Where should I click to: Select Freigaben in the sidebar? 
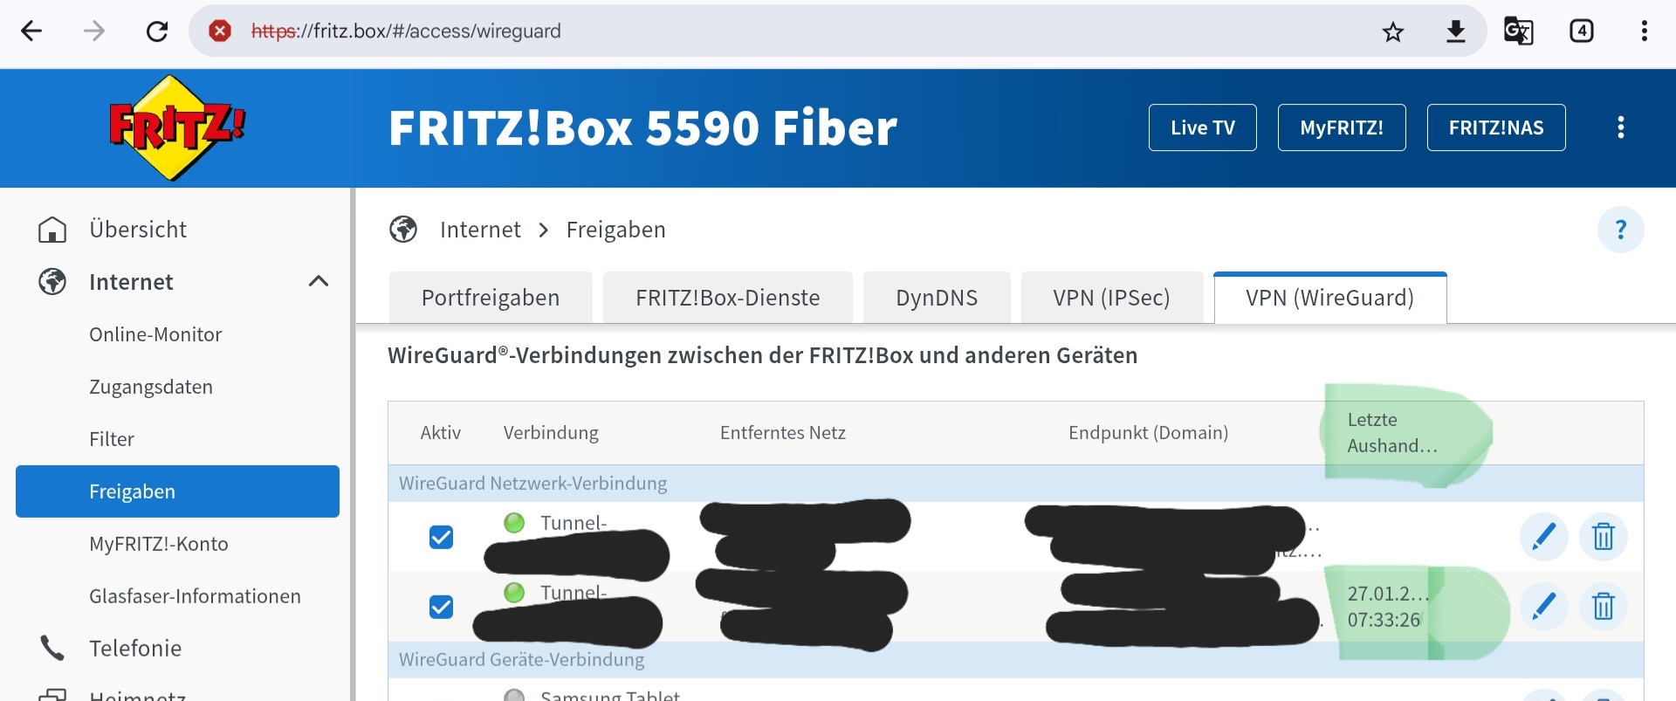pyautogui.click(x=177, y=491)
